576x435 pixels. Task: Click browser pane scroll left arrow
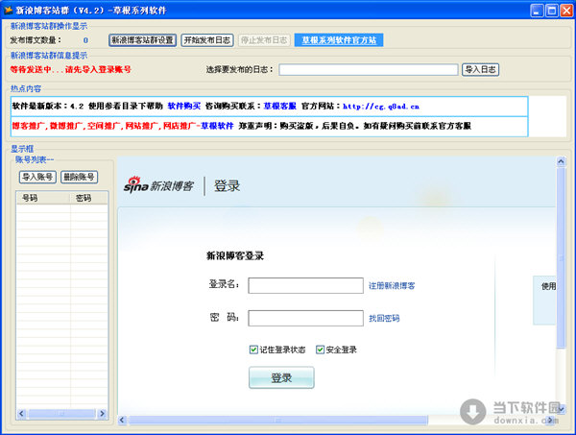(122, 420)
